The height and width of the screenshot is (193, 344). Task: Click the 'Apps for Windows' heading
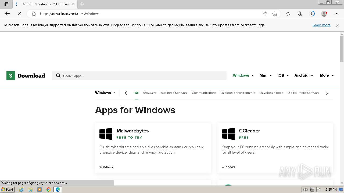click(135, 110)
